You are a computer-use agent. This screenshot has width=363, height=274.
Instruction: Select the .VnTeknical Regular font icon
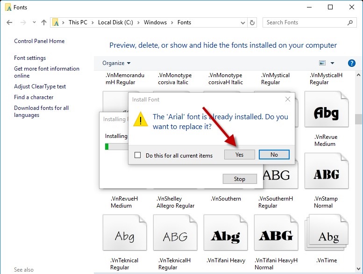point(125,232)
